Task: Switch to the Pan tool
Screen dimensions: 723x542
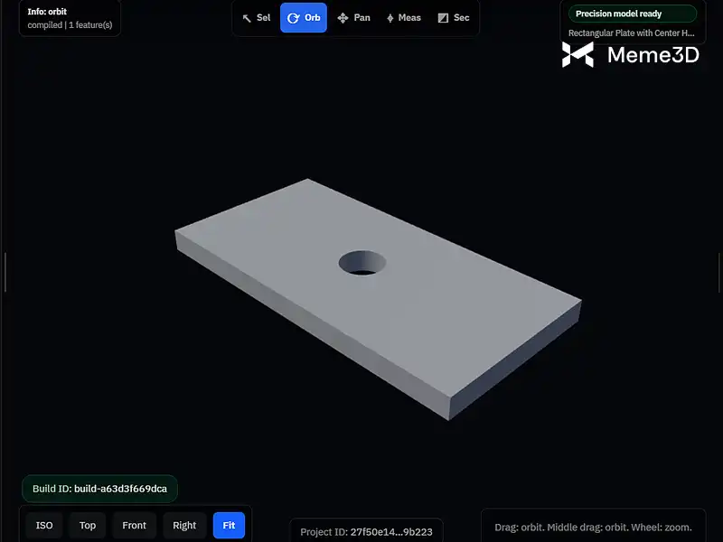Action: click(354, 17)
